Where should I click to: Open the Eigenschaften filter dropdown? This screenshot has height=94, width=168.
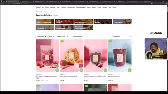pyautogui.click(x=41, y=37)
